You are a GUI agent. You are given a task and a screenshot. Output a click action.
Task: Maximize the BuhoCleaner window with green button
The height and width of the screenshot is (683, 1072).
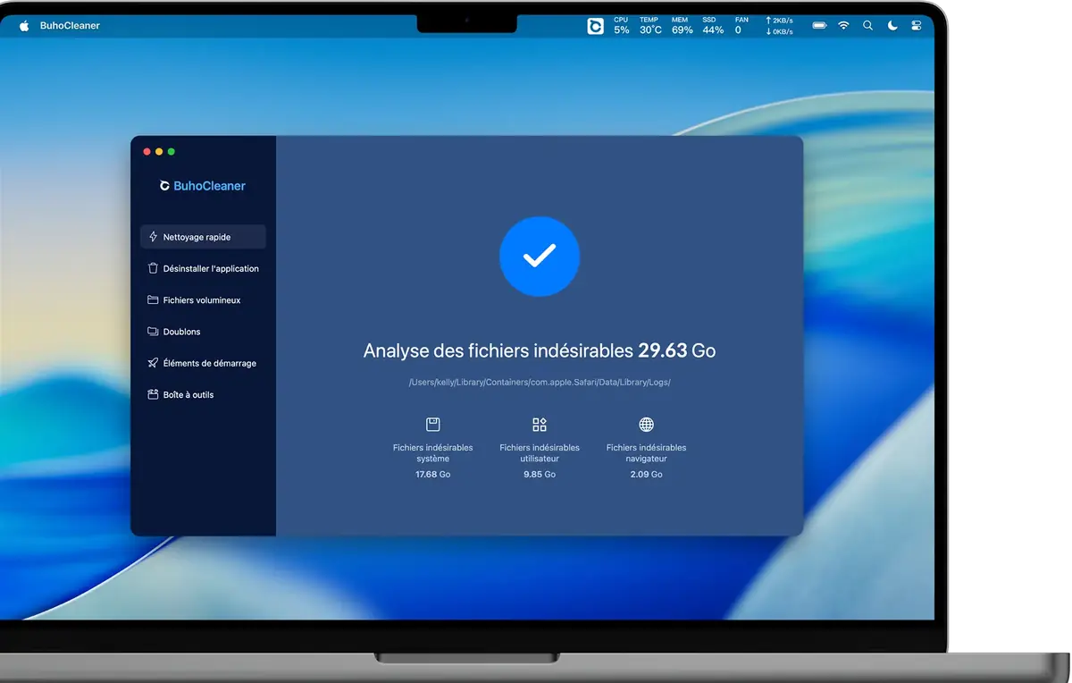point(172,152)
